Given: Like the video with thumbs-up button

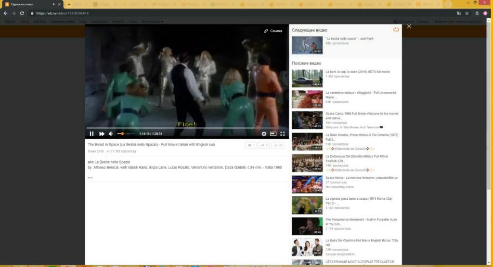Looking at the screenshot, I should coord(277,145).
